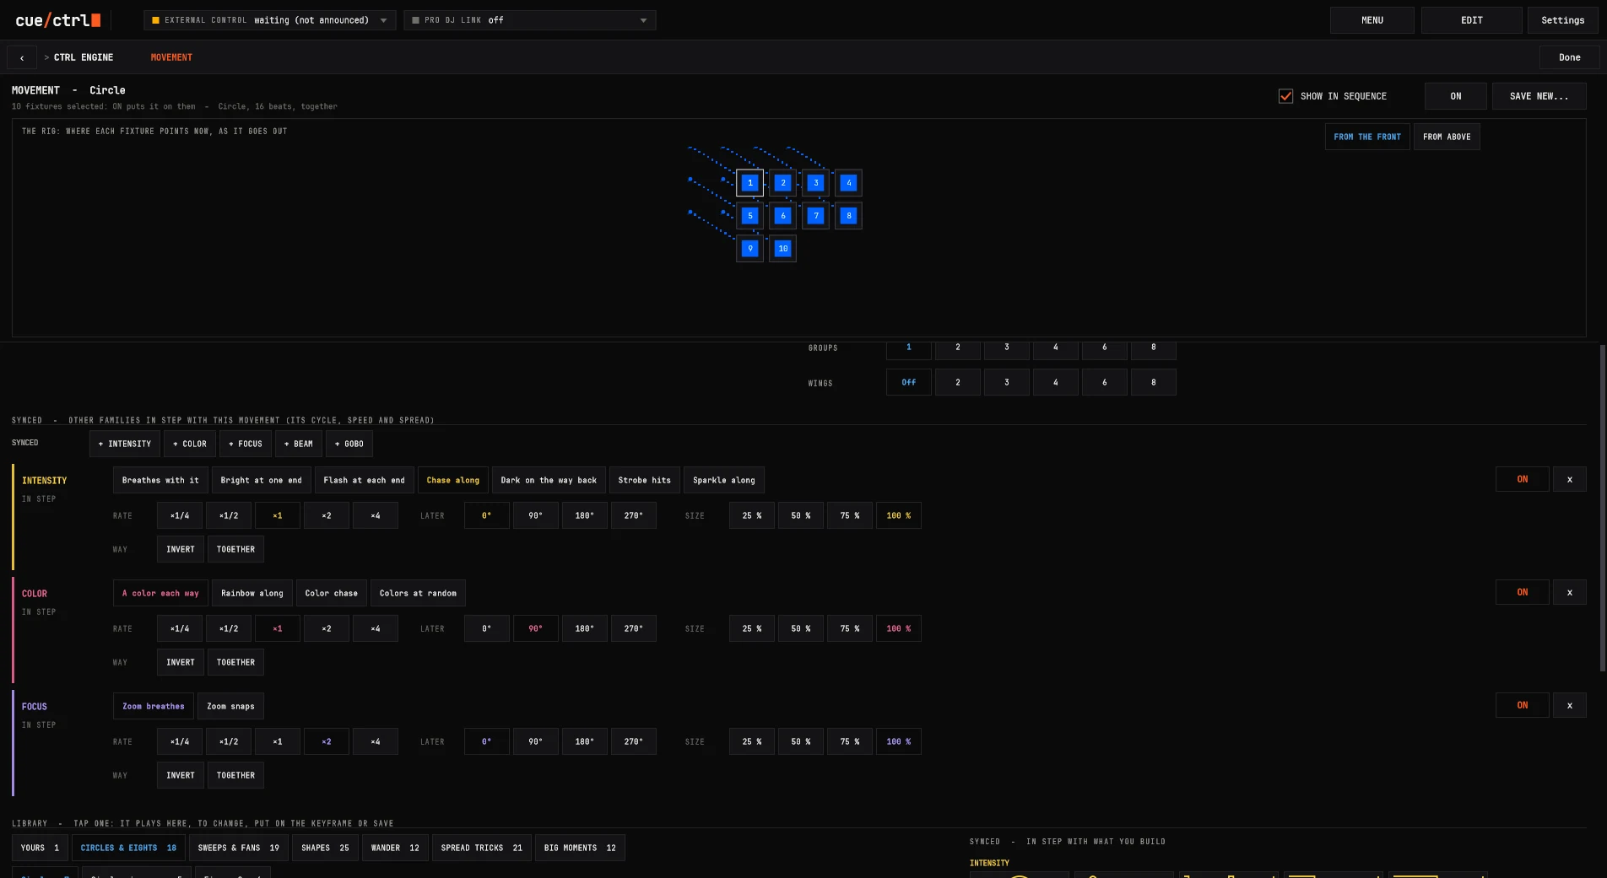Set Wings to Off
This screenshot has height=878, width=1607.
(x=908, y=382)
